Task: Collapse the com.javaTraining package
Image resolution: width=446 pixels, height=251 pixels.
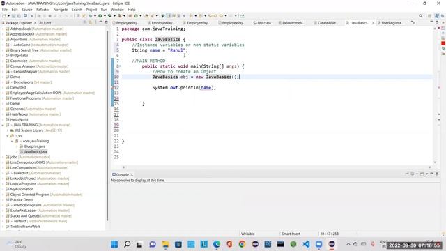Action: 12,141
